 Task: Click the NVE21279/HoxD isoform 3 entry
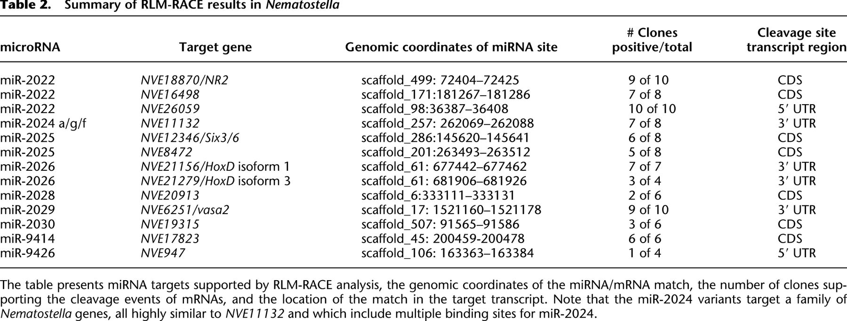(216, 181)
